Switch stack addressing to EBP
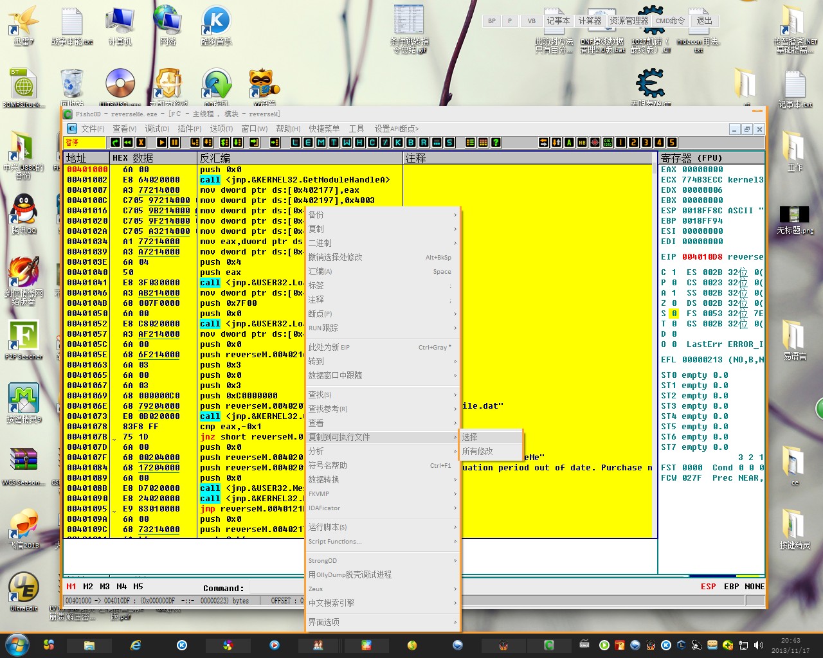This screenshot has width=823, height=658. (x=731, y=587)
